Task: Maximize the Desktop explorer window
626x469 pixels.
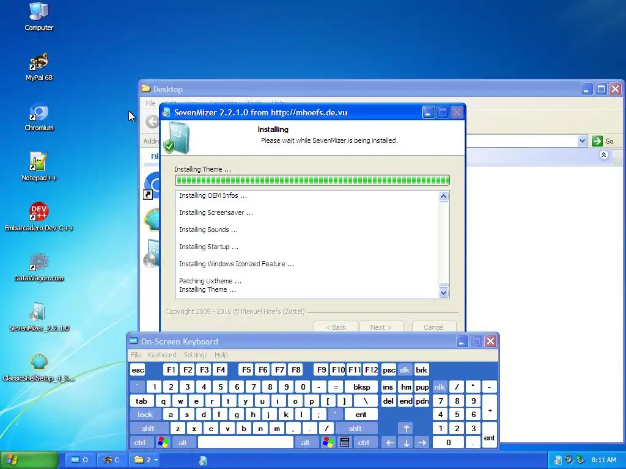Action: [601, 89]
